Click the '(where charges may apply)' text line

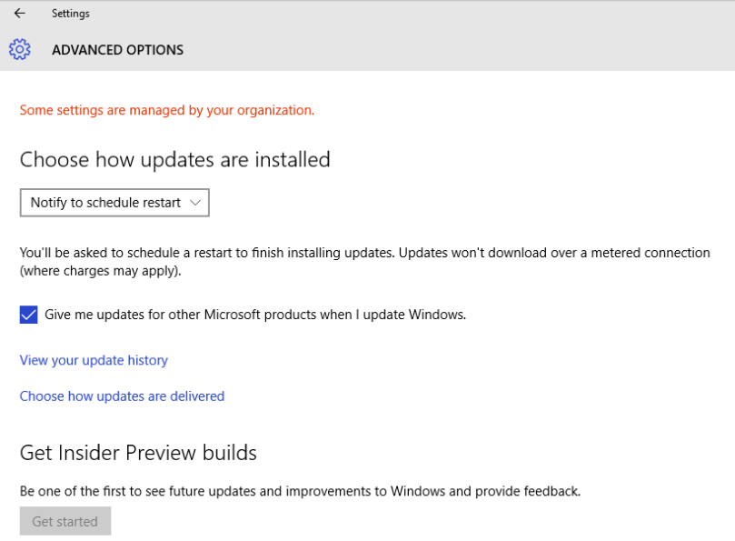[x=100, y=271]
